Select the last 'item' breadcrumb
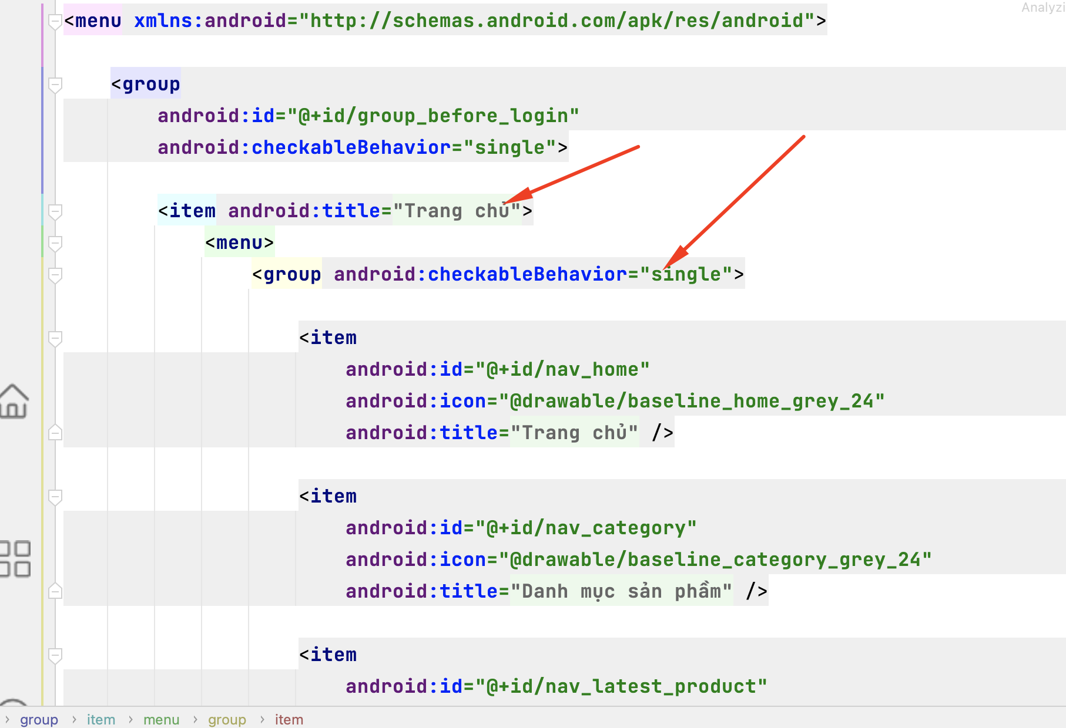The image size is (1066, 728). [289, 719]
